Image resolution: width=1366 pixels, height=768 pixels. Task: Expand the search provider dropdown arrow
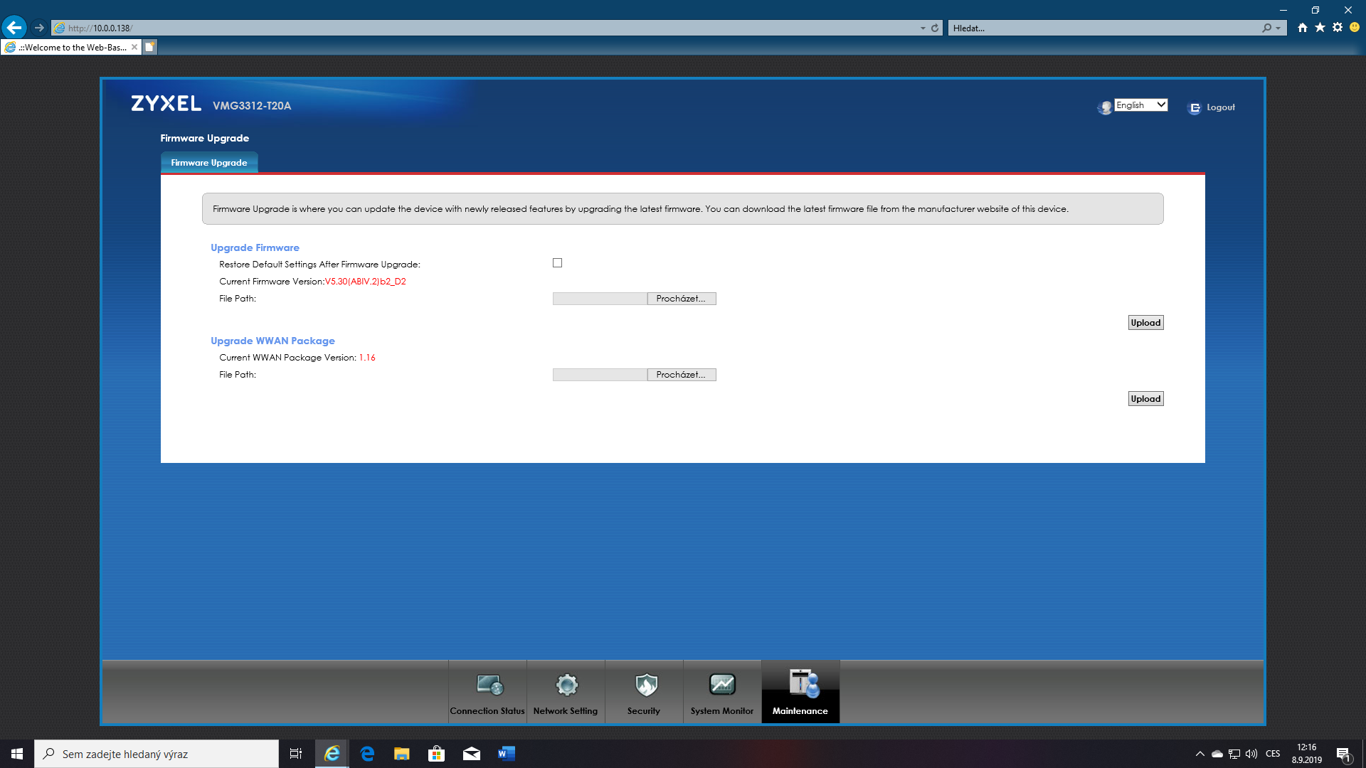click(x=1278, y=28)
